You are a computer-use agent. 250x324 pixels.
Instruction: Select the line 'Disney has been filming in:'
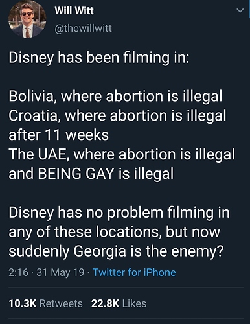[99, 58]
